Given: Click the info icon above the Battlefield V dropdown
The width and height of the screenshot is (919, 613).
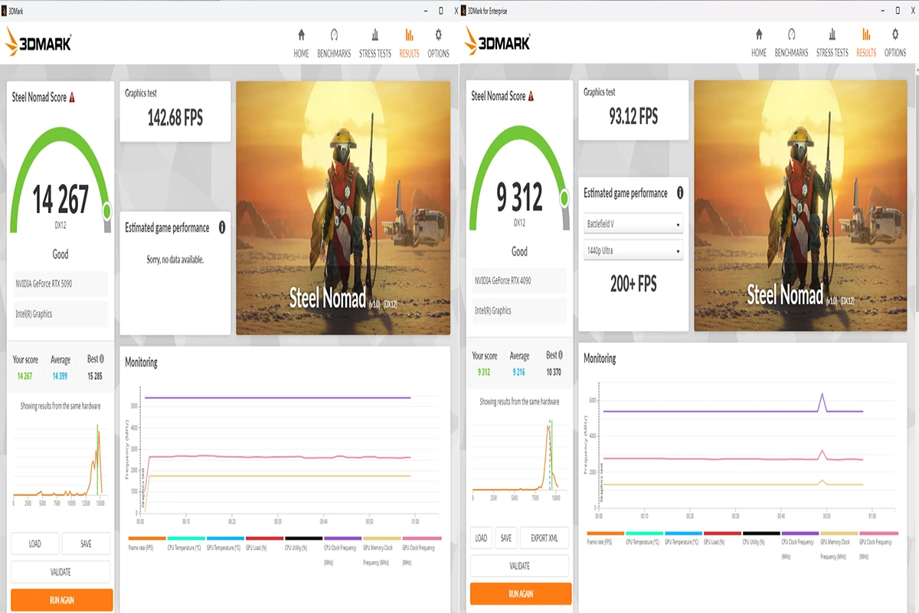Looking at the screenshot, I should click(680, 193).
